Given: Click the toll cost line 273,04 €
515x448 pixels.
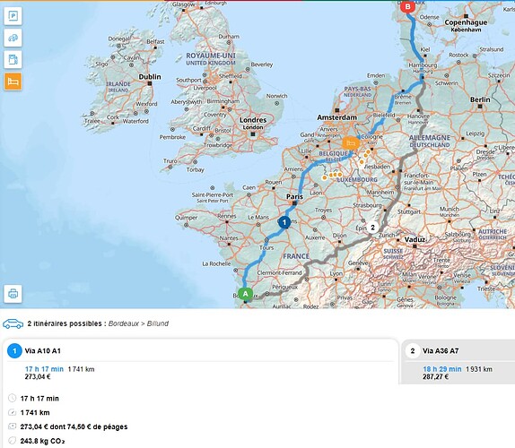Looking at the screenshot, I should [74, 426].
